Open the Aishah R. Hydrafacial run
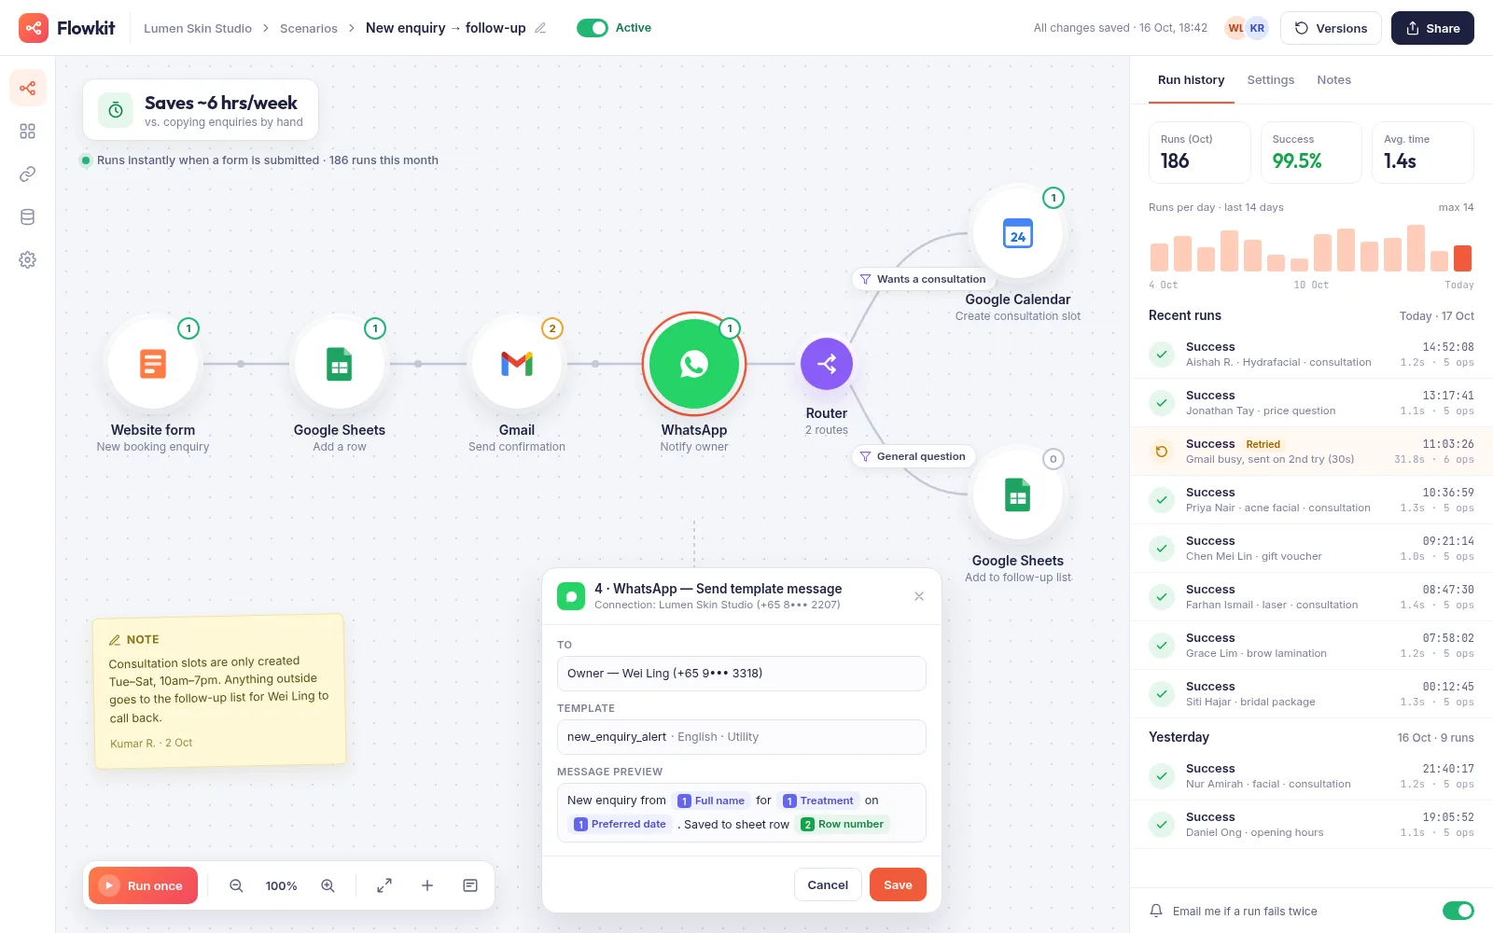Screen dimensions: 1493x933 [x=1311, y=355]
